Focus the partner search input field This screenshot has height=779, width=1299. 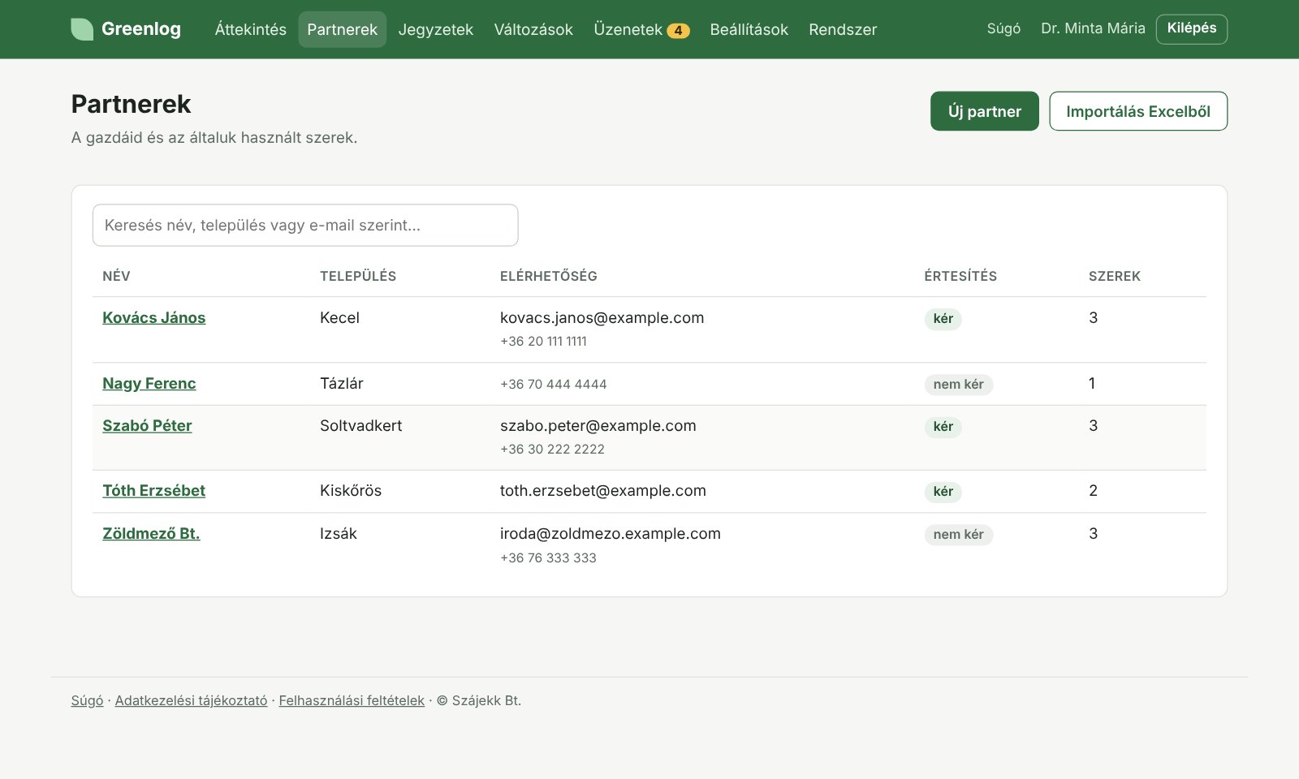tap(305, 225)
